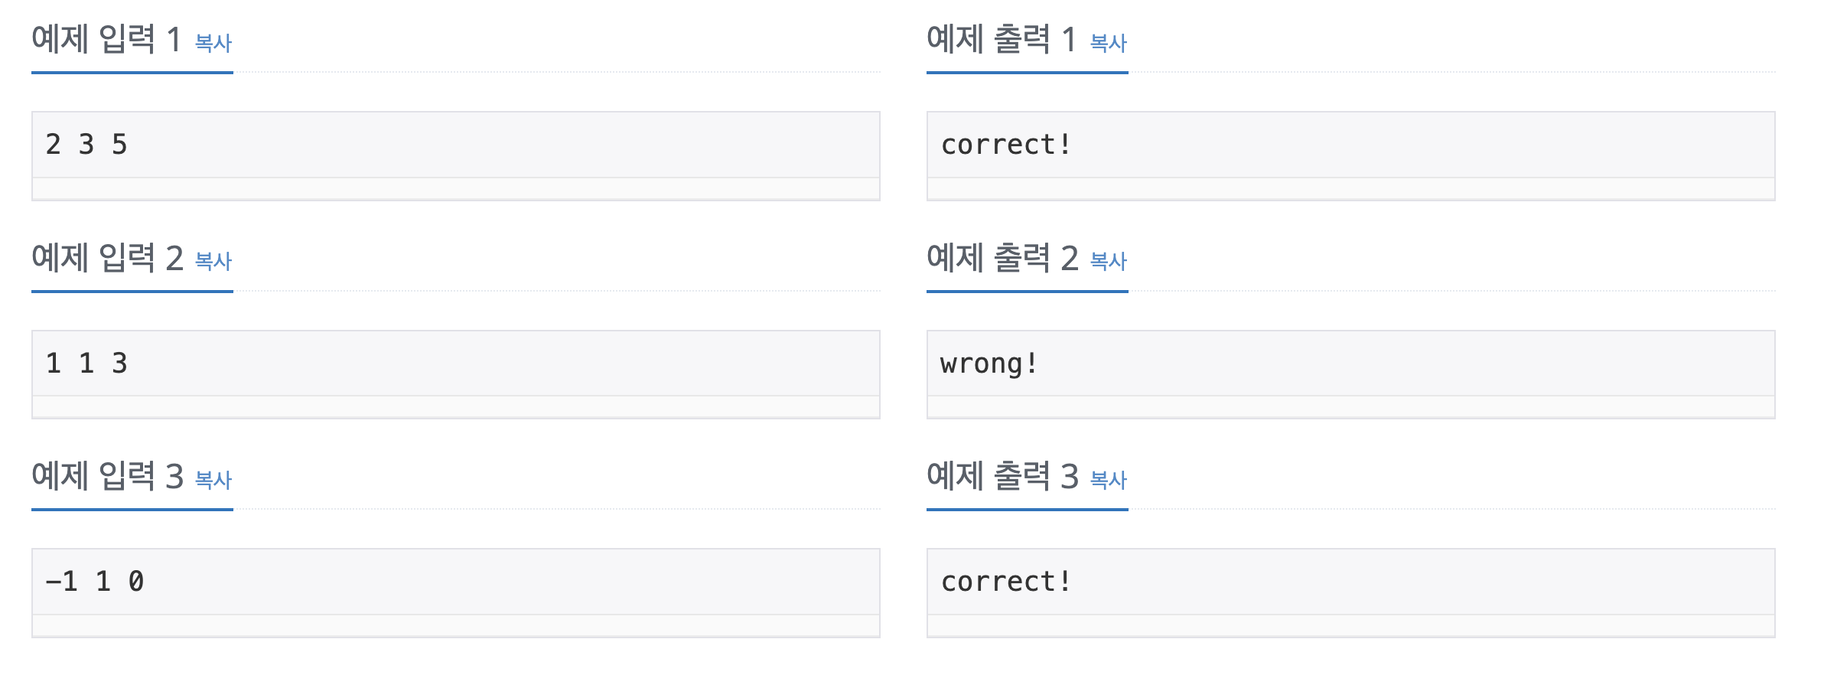Click the "correct!" text in 예제 출력 1
The height and width of the screenshot is (675, 1824).
1005,145
